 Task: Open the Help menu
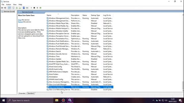(20, 5)
